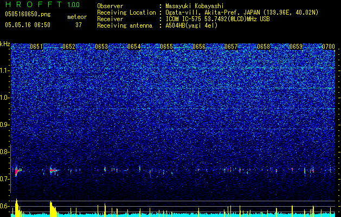Click the 0.9 kHz axis label

pos(4,125)
